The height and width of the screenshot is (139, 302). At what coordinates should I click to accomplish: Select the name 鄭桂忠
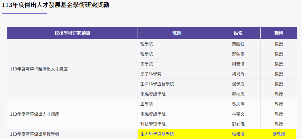(238, 94)
